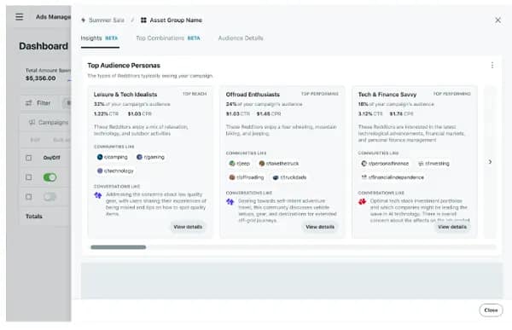Open the Audience Details tab
This screenshot has width=512, height=330.
tap(241, 38)
